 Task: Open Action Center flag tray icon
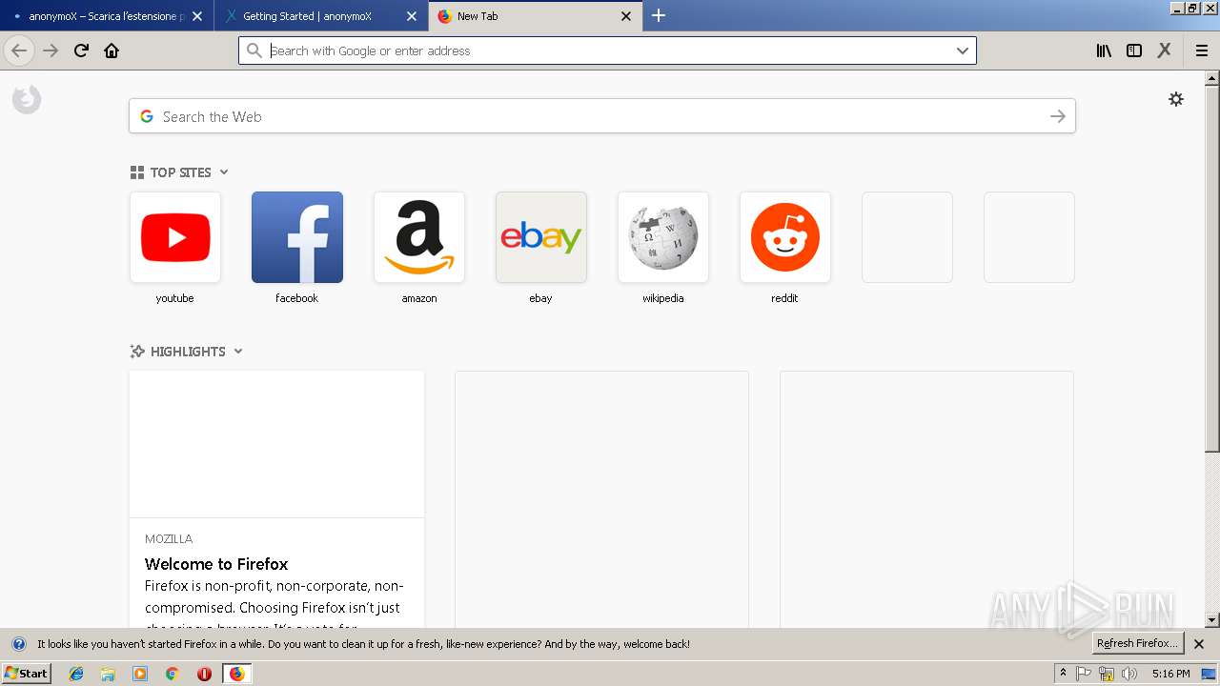click(x=1084, y=674)
